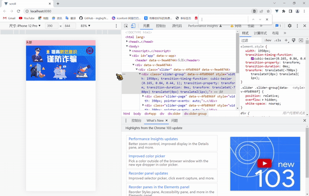The width and height of the screenshot is (309, 196).
Task: Click the inspect element picker icon
Action: (x=126, y=26)
